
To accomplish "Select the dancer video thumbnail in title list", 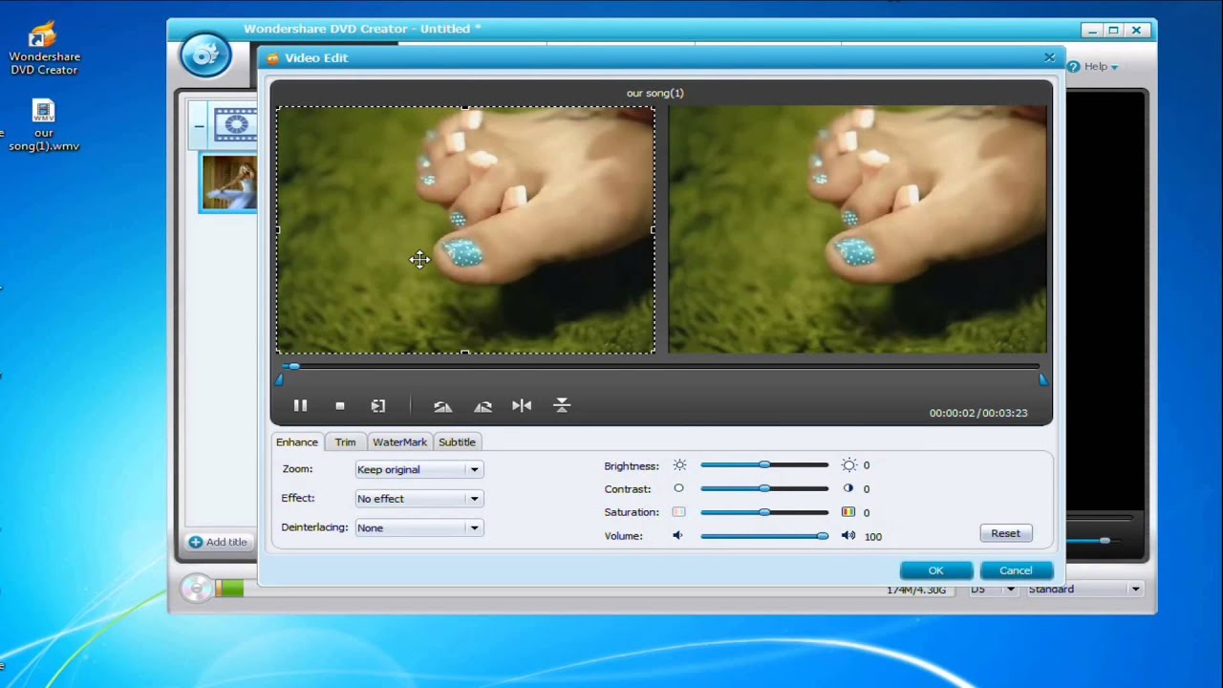I will tap(228, 183).
